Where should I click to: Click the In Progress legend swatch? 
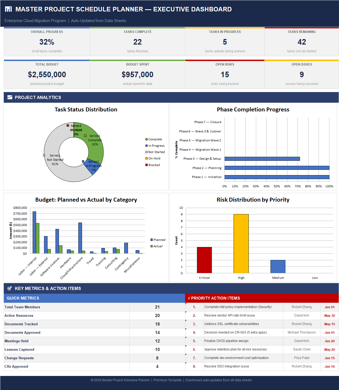point(147,146)
